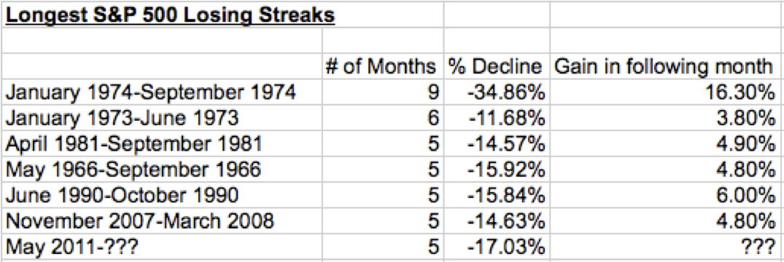Click the 16.30% gain cell
The height and width of the screenshot is (262, 784).
pyautogui.click(x=665, y=93)
